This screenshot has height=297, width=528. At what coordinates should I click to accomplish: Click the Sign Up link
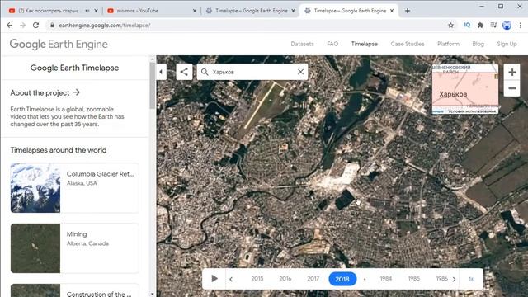[507, 44]
